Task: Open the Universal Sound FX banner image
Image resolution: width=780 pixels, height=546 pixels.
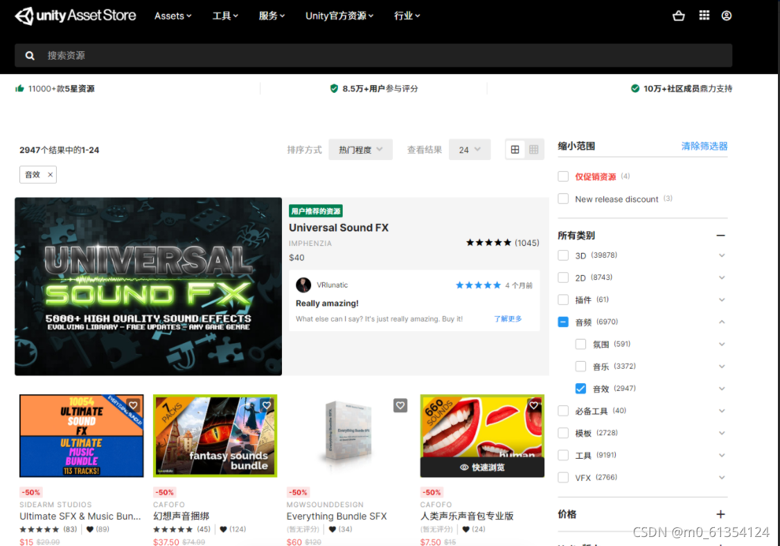Action: (148, 287)
